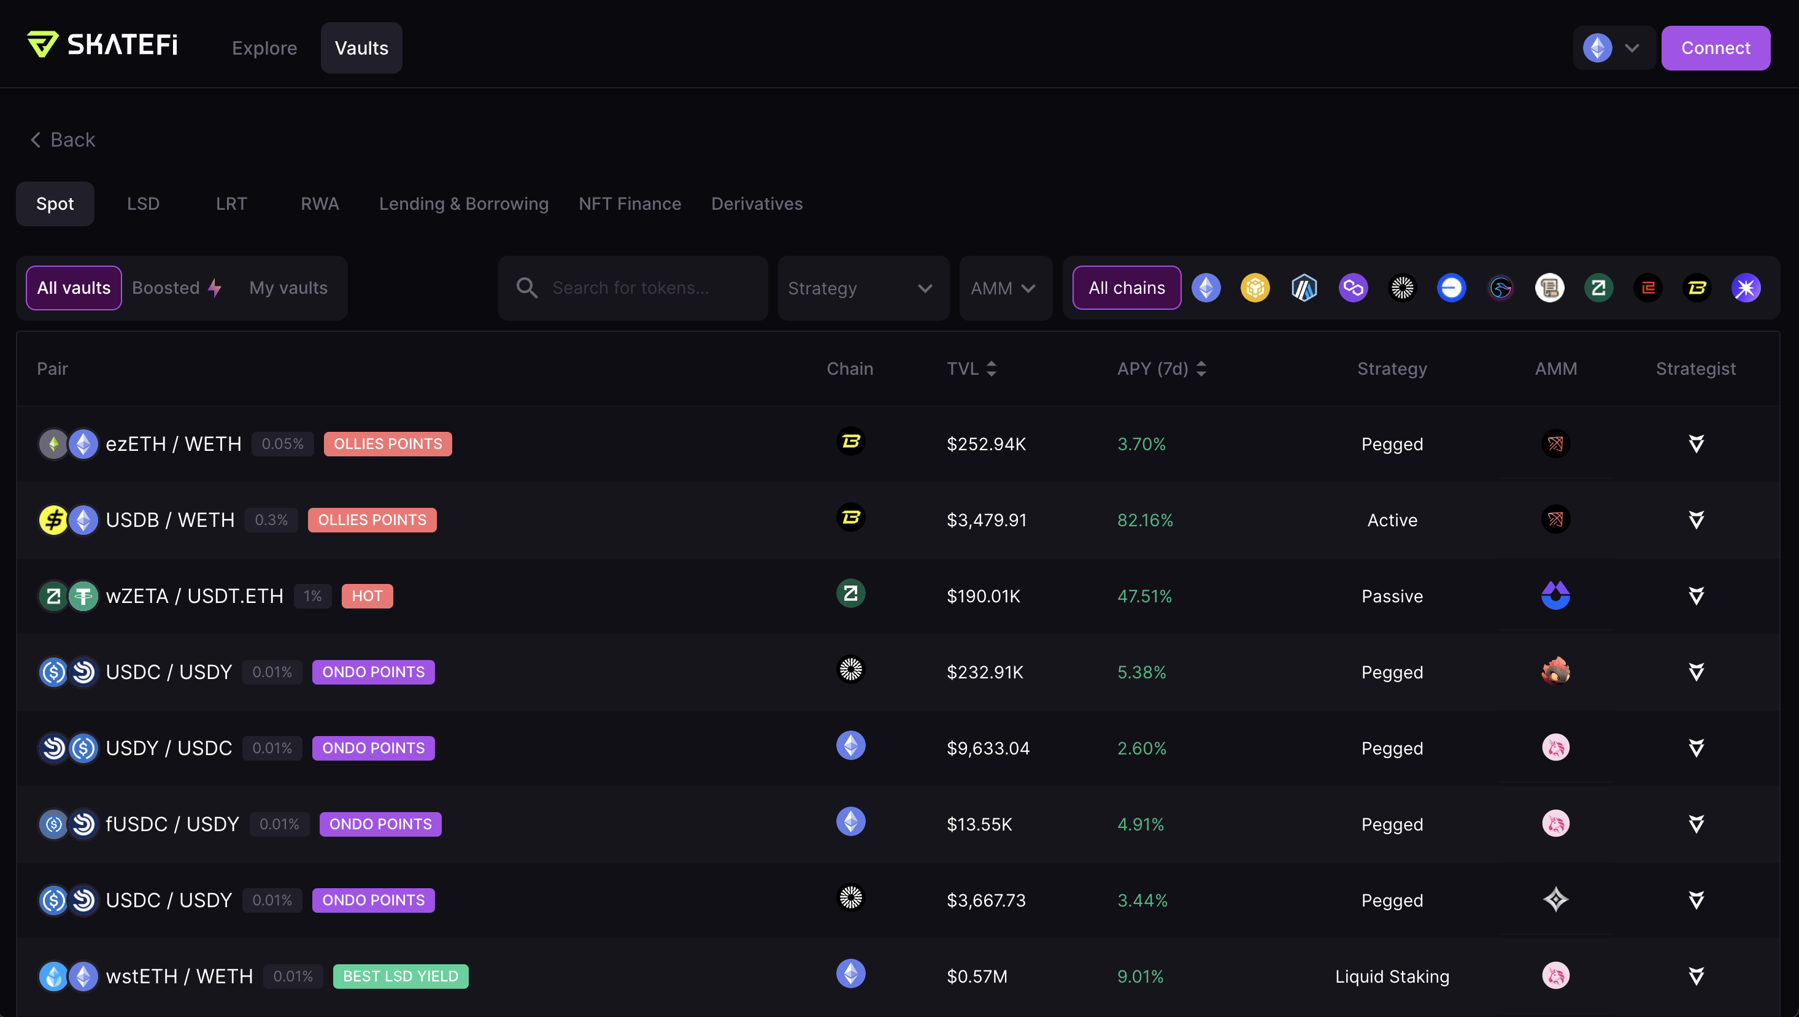Filter by Manta chain icon
The image size is (1799, 1017).
click(1501, 288)
